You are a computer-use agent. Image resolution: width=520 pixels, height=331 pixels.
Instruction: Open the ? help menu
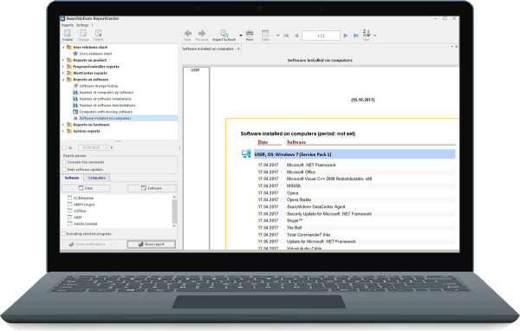click(92, 25)
